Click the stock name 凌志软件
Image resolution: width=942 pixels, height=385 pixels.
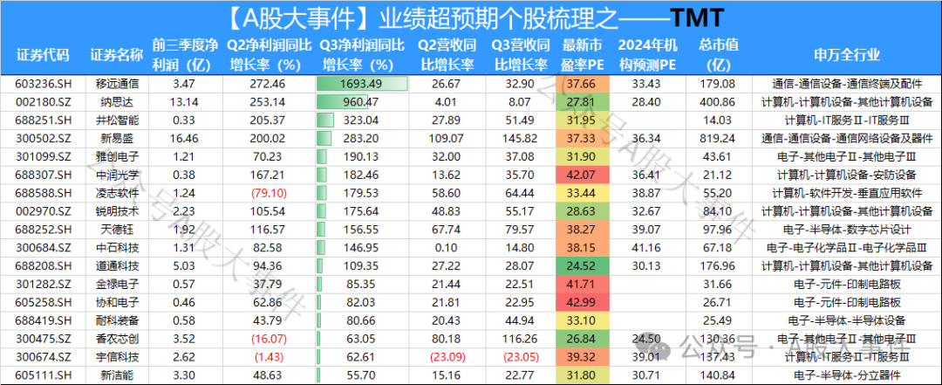pyautogui.click(x=117, y=193)
